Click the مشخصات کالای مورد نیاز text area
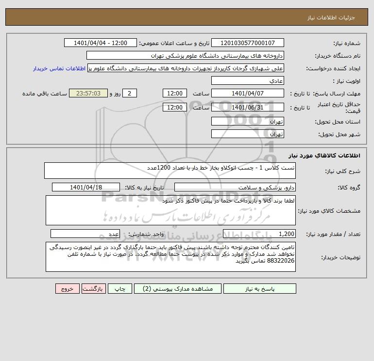This screenshot has width=374, height=361. 170,210
